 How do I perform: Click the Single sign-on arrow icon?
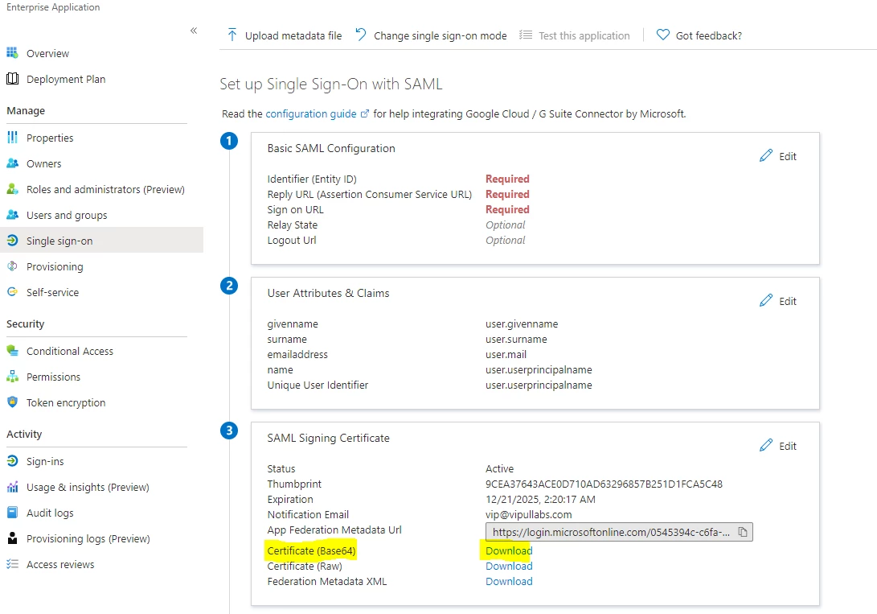click(x=12, y=241)
